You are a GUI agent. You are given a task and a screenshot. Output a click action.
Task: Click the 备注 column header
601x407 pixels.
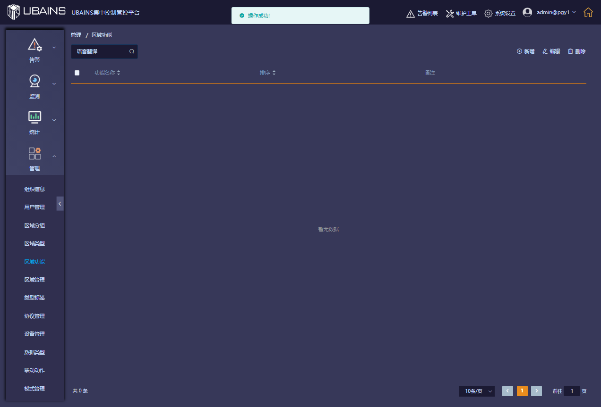[430, 73]
